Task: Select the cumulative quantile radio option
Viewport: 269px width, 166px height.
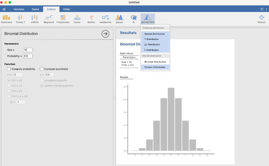Action: tap(41, 80)
